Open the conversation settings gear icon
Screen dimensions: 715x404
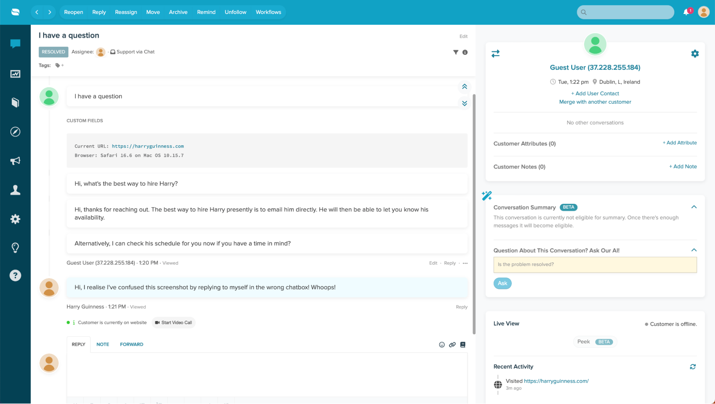[695, 54]
